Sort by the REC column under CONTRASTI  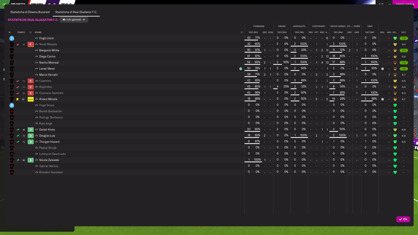(322, 32)
